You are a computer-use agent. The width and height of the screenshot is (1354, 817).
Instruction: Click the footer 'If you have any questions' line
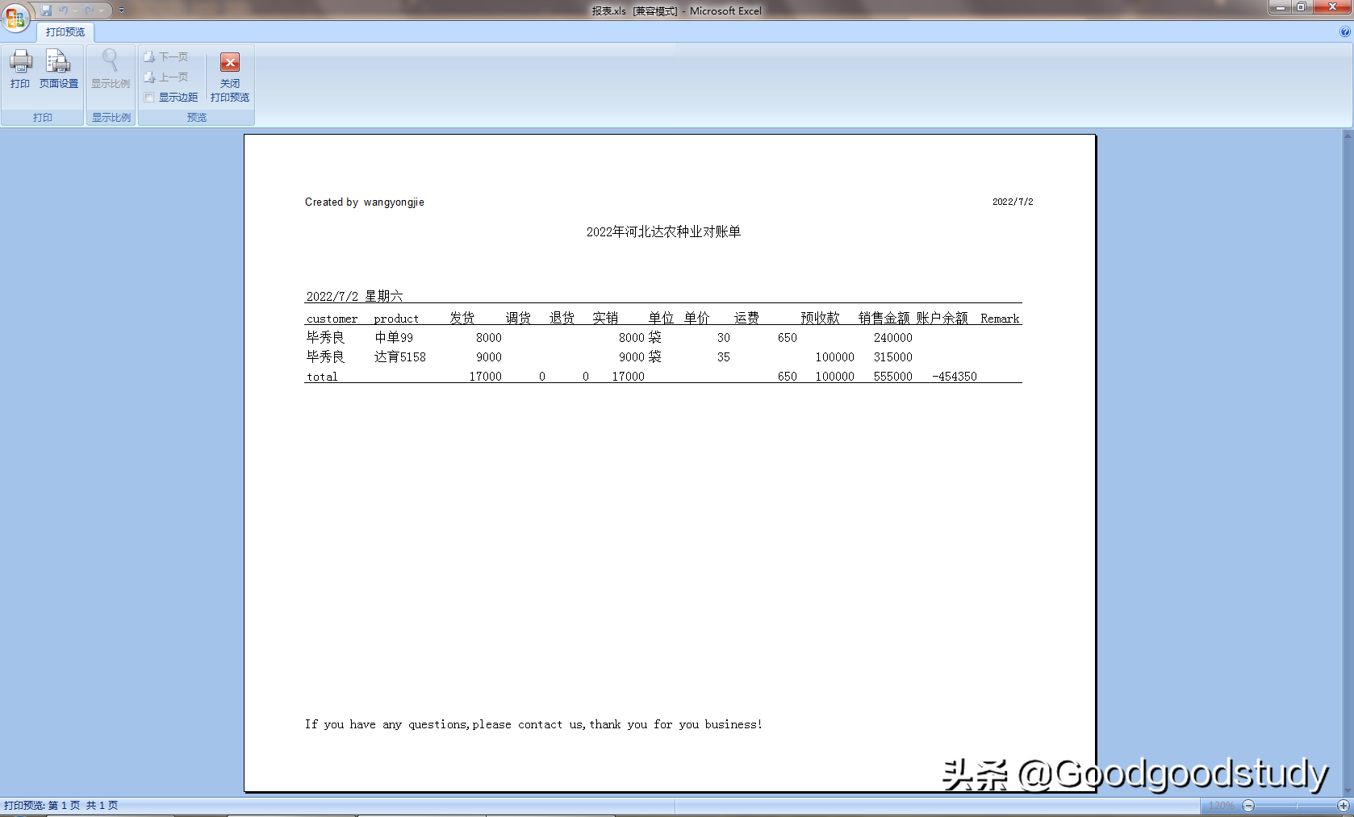pos(533,724)
